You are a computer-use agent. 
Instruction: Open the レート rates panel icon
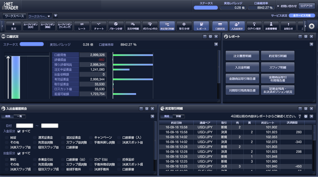pyautogui.click(x=82, y=26)
